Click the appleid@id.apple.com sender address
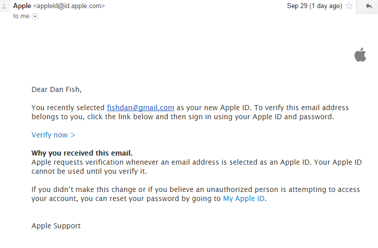Viewport: 378px width, 248px height. pos(69,6)
